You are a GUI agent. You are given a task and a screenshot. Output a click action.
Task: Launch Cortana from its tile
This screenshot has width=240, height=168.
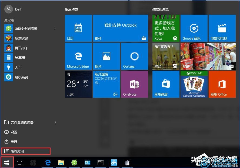click(134, 56)
